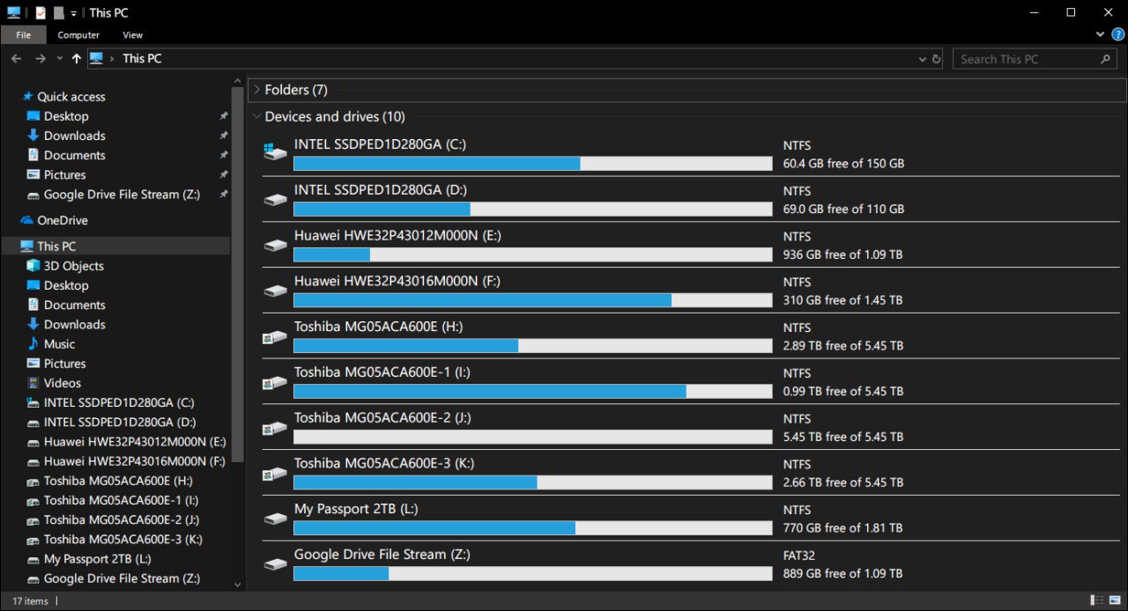
Task: Go back with the back arrow
Action: click(x=16, y=58)
